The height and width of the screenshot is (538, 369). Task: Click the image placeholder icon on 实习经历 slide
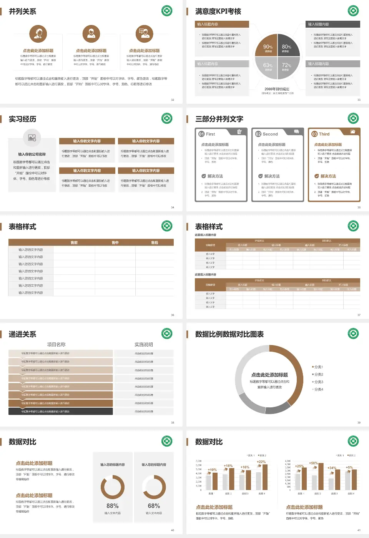click(32, 138)
